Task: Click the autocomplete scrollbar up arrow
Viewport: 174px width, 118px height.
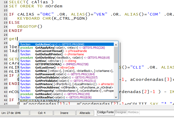Action: point(116,45)
